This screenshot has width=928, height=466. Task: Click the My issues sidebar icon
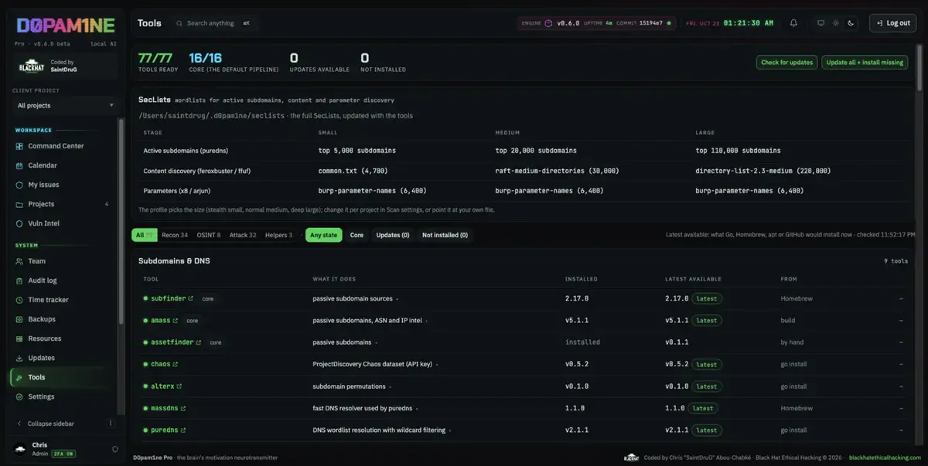pyautogui.click(x=20, y=185)
